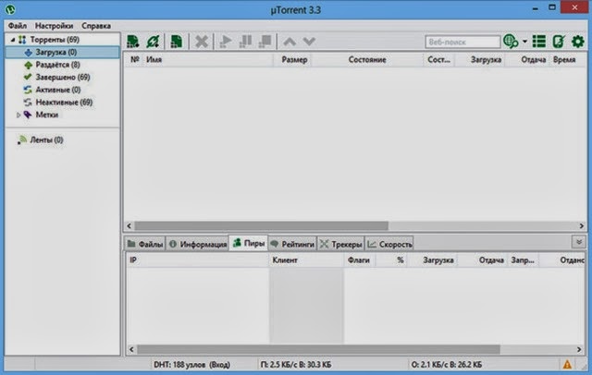Move torrent down in queue
The width and height of the screenshot is (592, 375).
pos(309,42)
